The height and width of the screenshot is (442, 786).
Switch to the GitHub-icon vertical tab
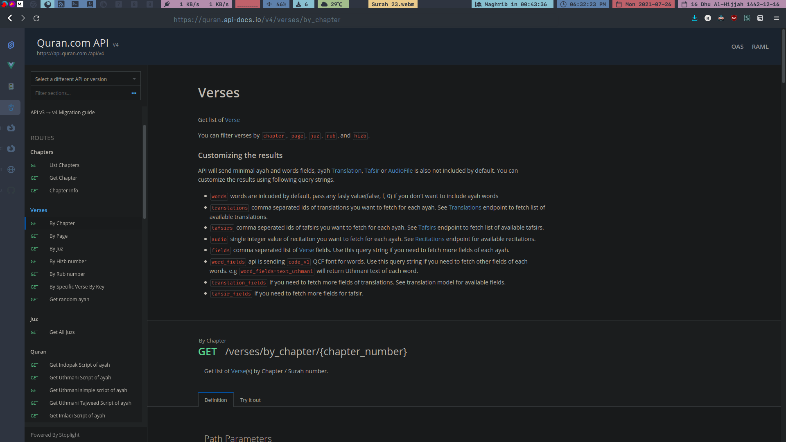pos(11,190)
